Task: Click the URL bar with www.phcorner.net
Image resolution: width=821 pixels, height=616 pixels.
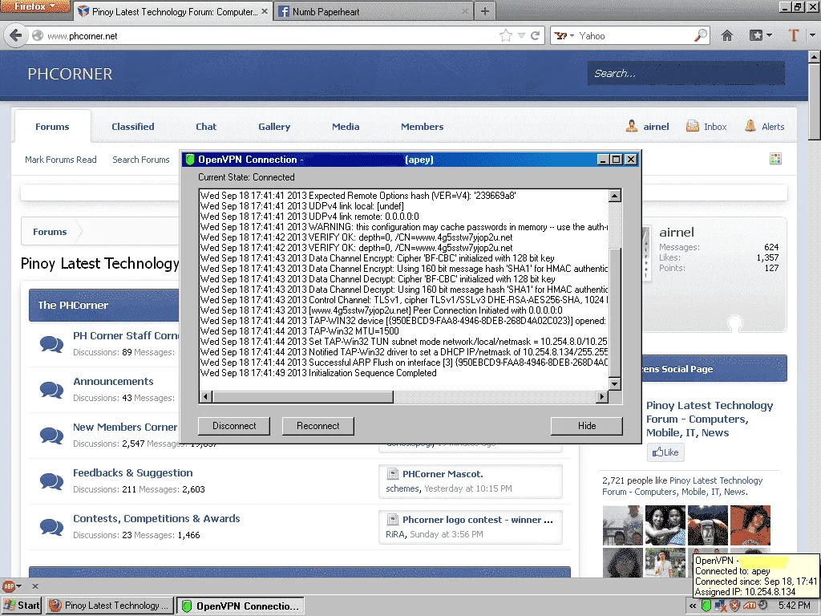Action: 262,35
